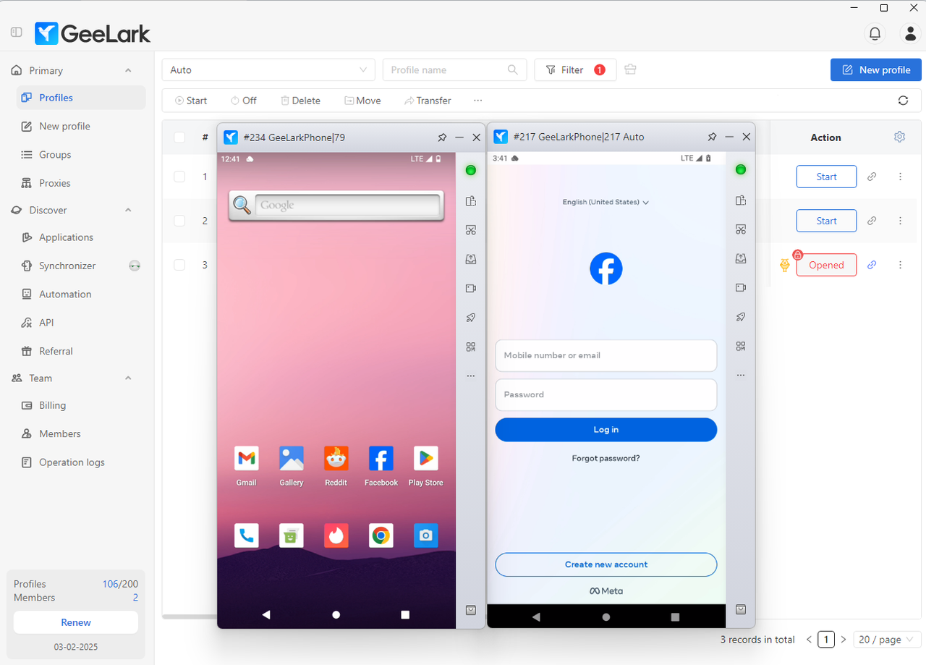Open the notifications bell
926x665 pixels.
coord(875,33)
